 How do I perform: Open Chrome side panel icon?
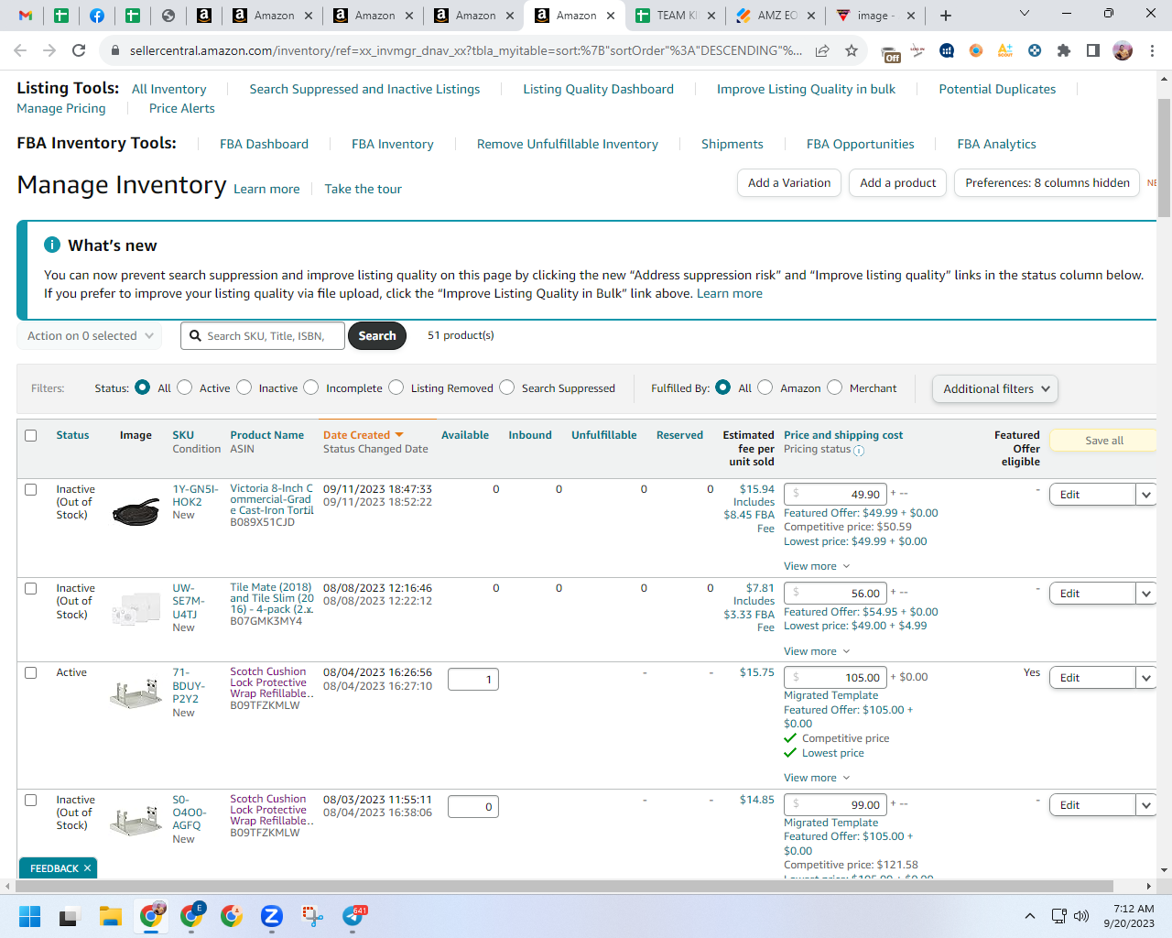coord(1093,50)
